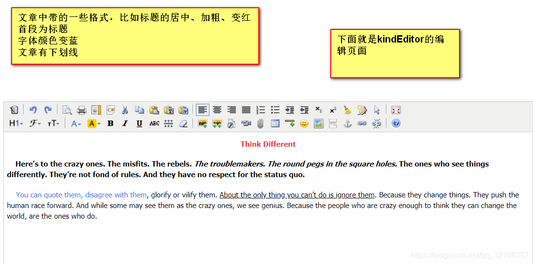Insert a numbered list

click(261, 110)
